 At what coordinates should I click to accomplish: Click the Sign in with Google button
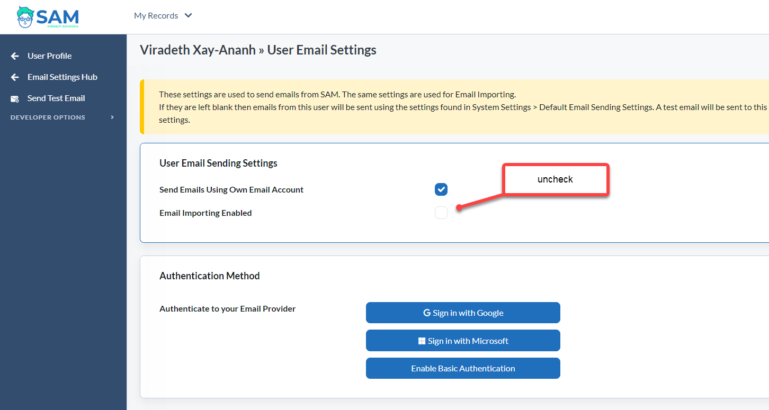pos(463,313)
